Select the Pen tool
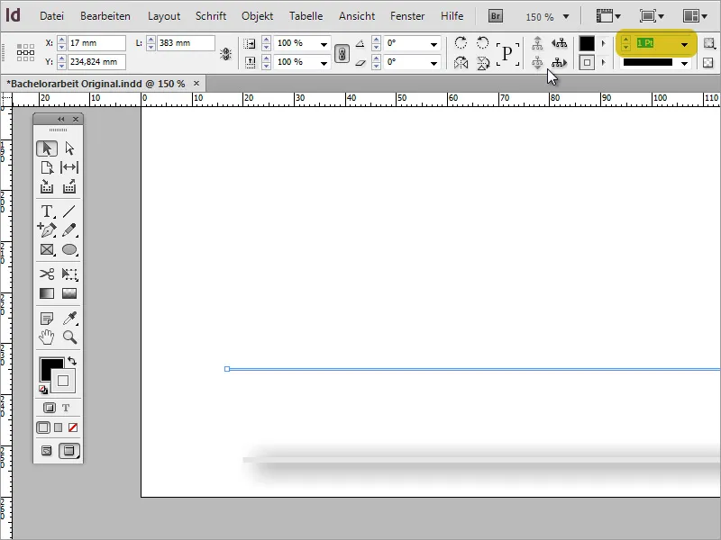 click(x=47, y=230)
